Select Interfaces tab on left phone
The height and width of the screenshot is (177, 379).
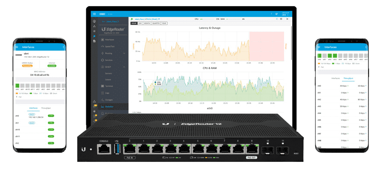(x=33, y=108)
